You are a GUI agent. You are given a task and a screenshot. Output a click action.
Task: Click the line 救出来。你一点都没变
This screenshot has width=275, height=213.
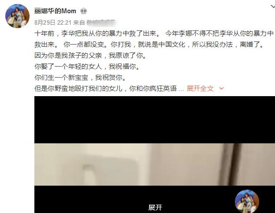(149, 45)
